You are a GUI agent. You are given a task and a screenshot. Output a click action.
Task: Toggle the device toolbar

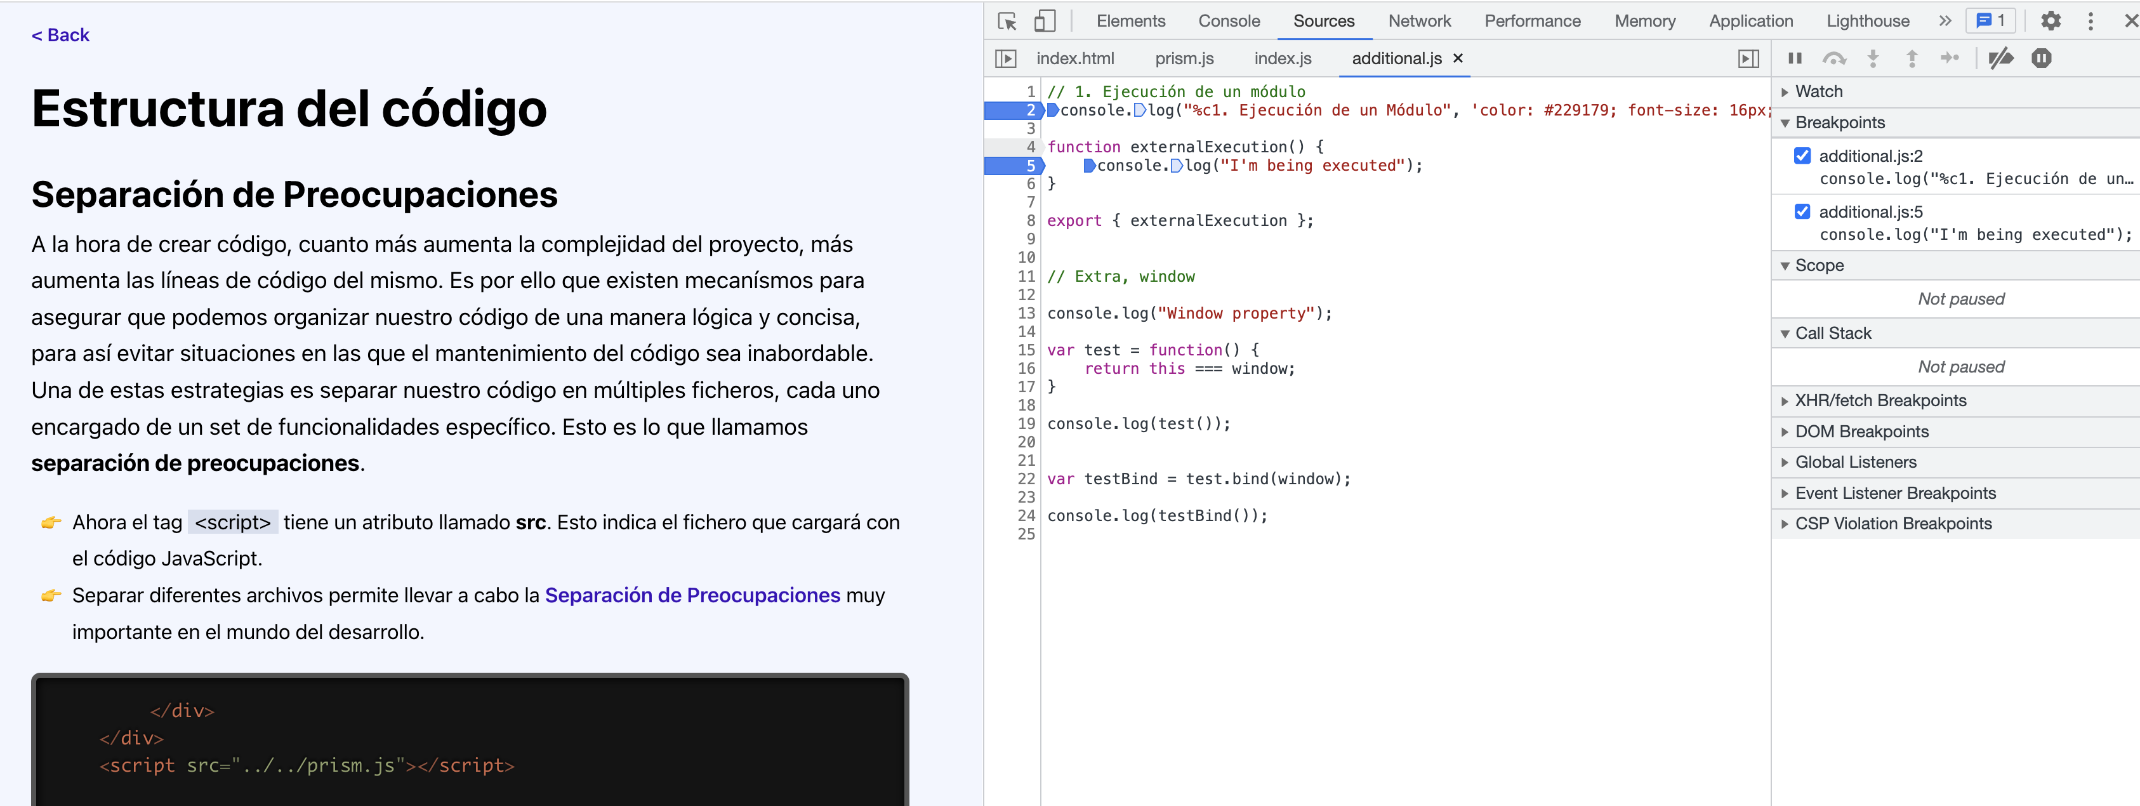1044,21
